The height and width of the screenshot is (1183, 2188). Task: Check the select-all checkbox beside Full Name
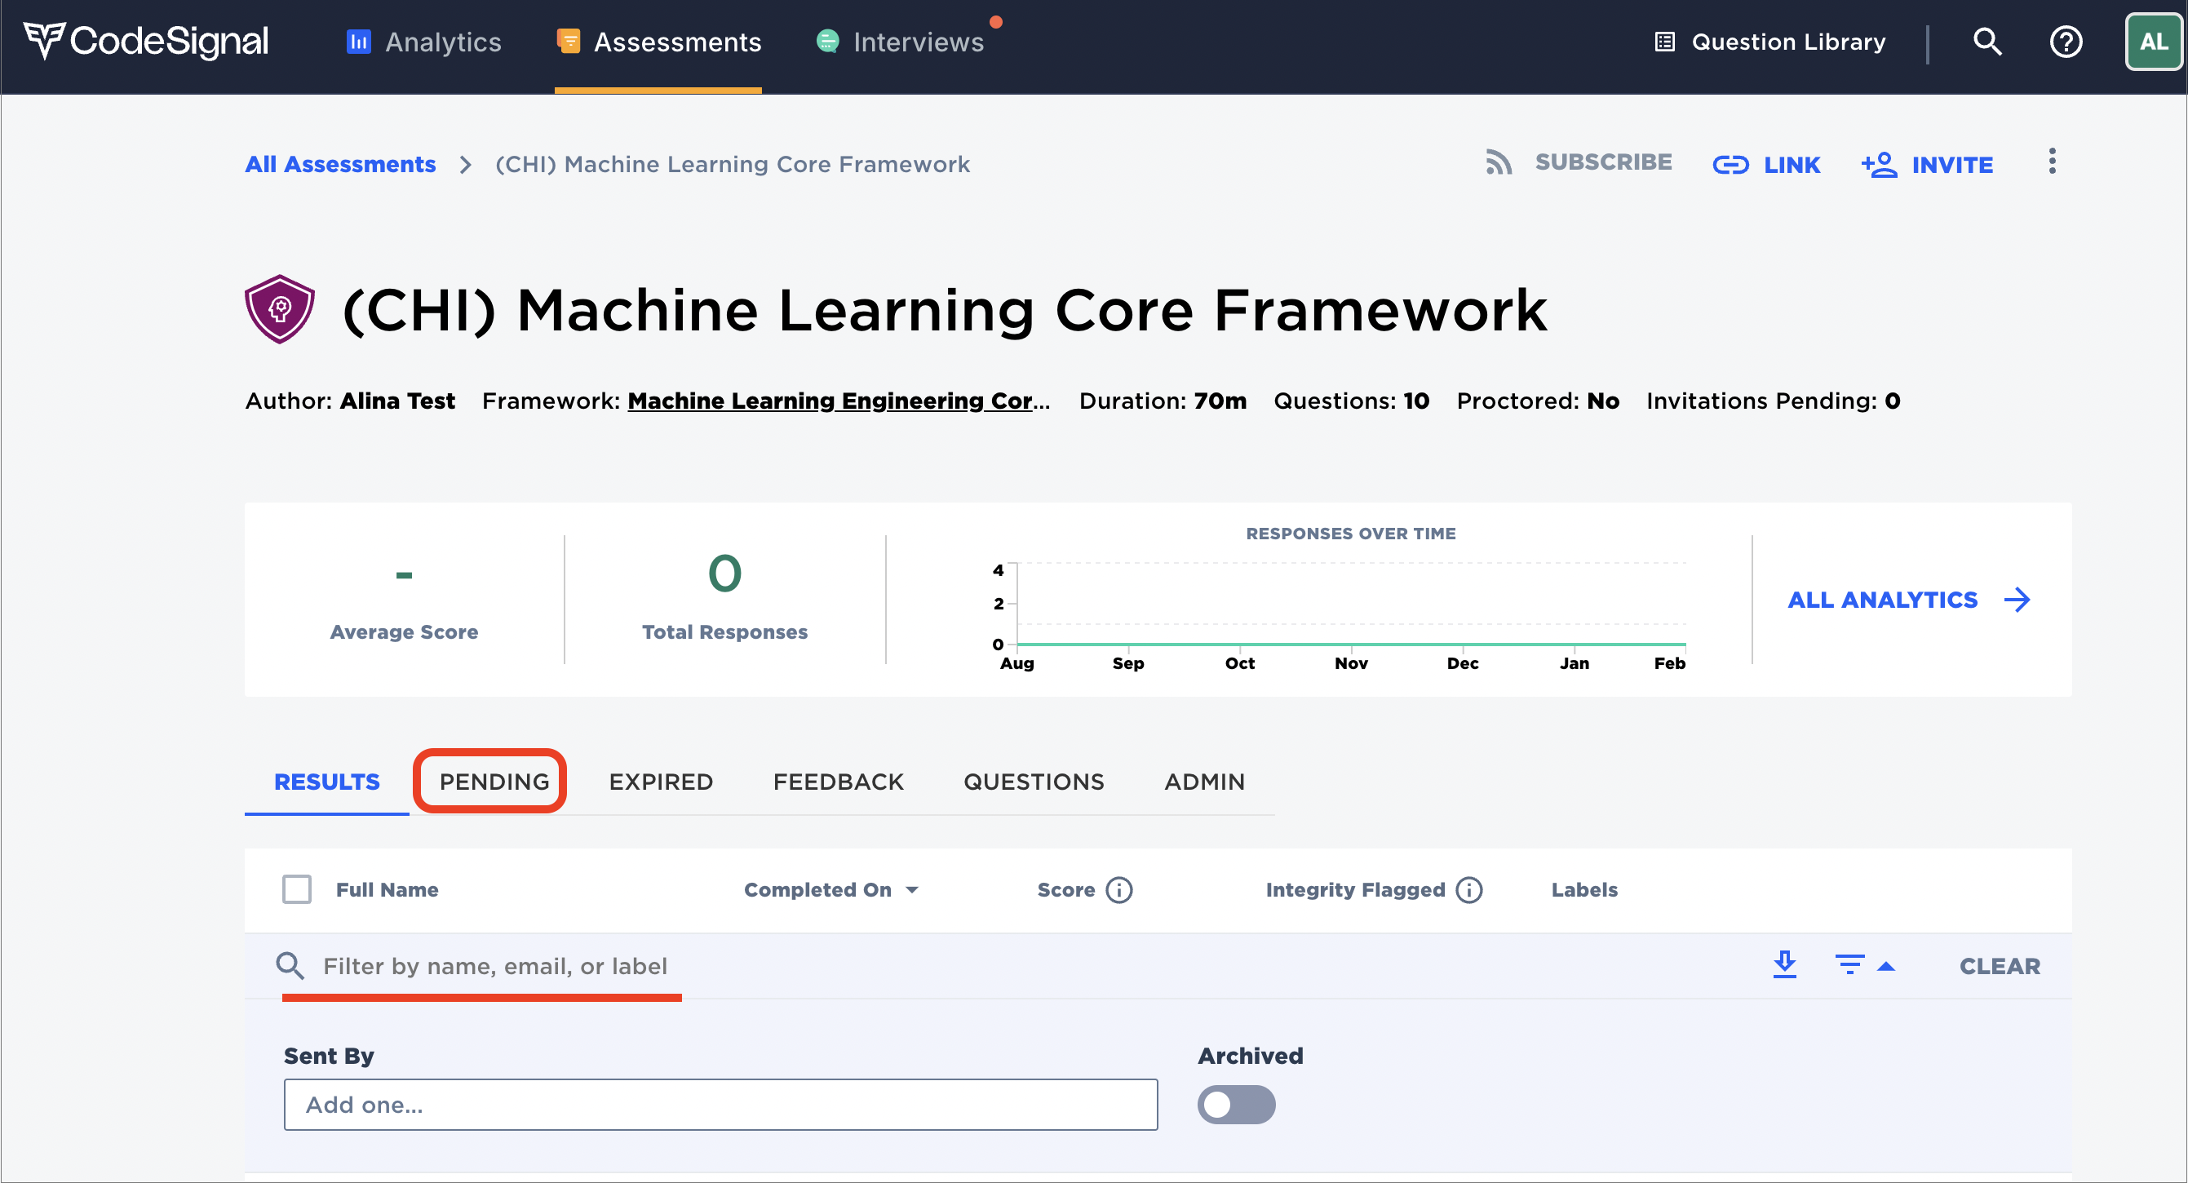tap(296, 889)
